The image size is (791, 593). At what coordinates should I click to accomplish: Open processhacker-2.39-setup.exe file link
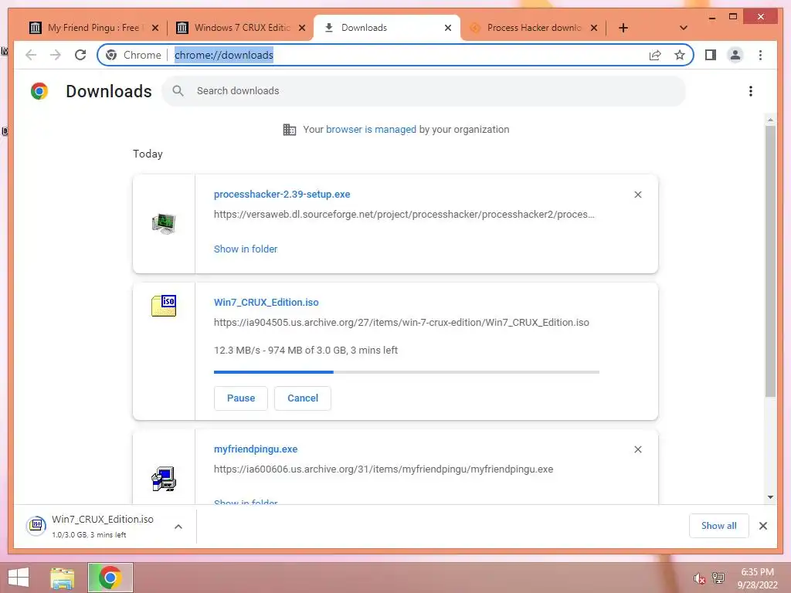(282, 195)
